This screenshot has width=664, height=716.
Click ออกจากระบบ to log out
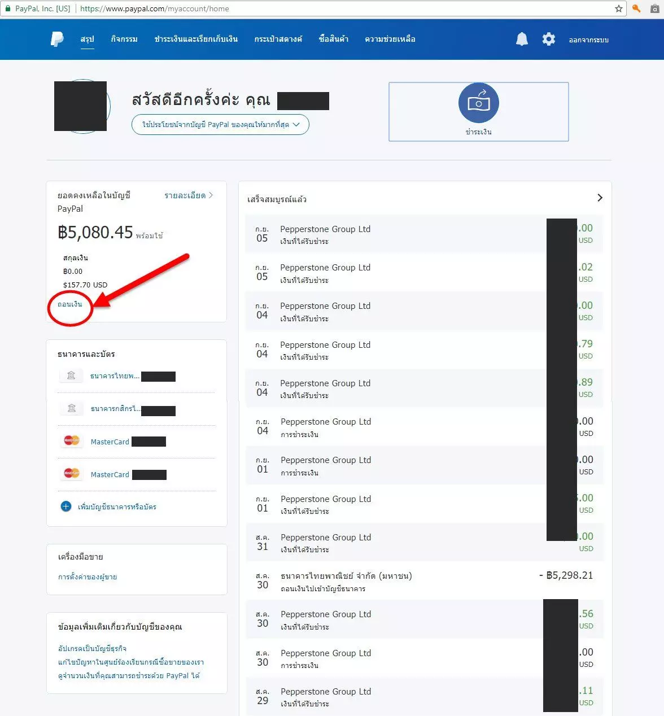[x=589, y=40]
